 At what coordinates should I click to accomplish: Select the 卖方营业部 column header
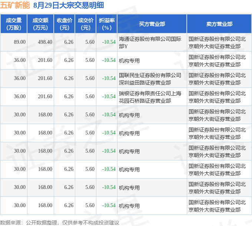219,24
